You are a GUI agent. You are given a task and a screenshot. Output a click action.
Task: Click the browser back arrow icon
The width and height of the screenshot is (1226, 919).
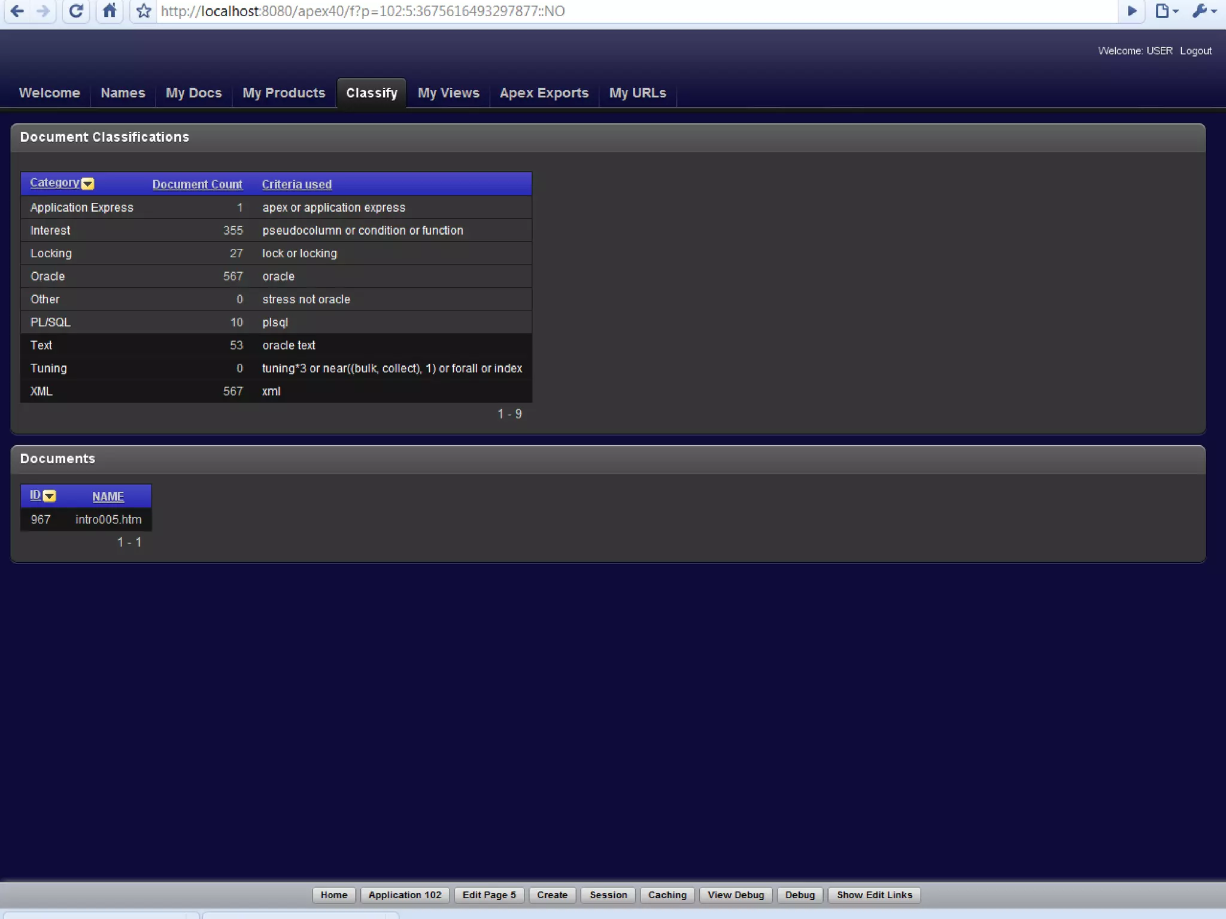(x=17, y=11)
